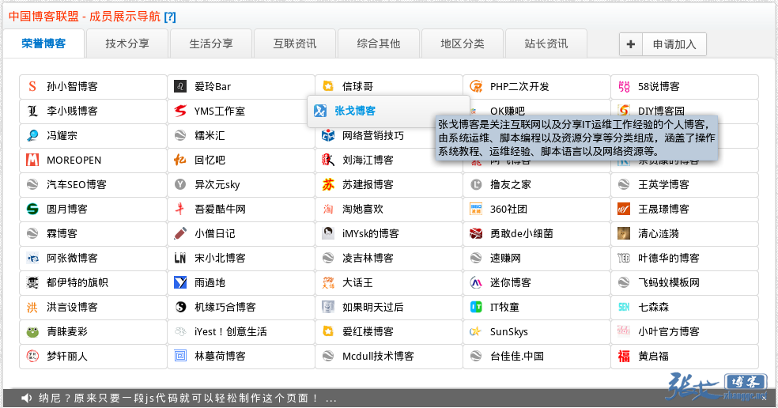Open the 生活分享 tab
The height and width of the screenshot is (408, 778).
pyautogui.click(x=211, y=43)
